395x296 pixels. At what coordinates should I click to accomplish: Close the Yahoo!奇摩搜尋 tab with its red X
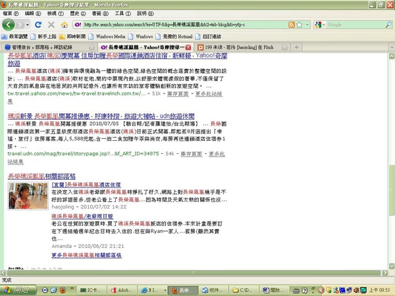point(188,47)
